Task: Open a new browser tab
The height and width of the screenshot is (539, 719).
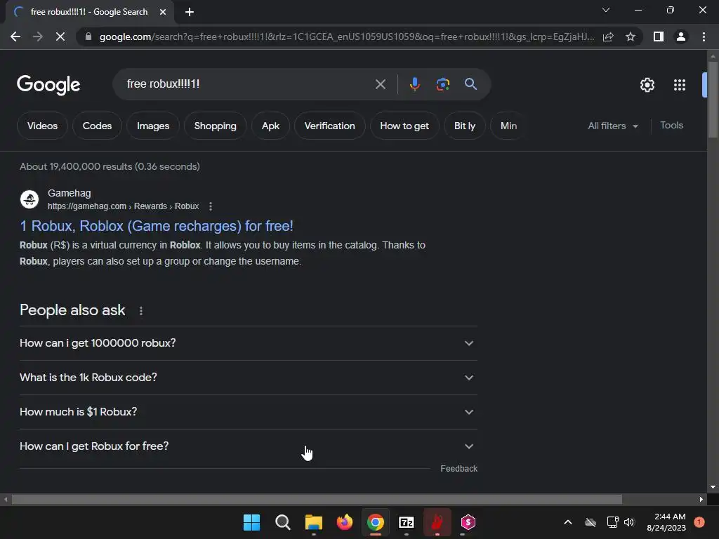Action: [x=190, y=12]
